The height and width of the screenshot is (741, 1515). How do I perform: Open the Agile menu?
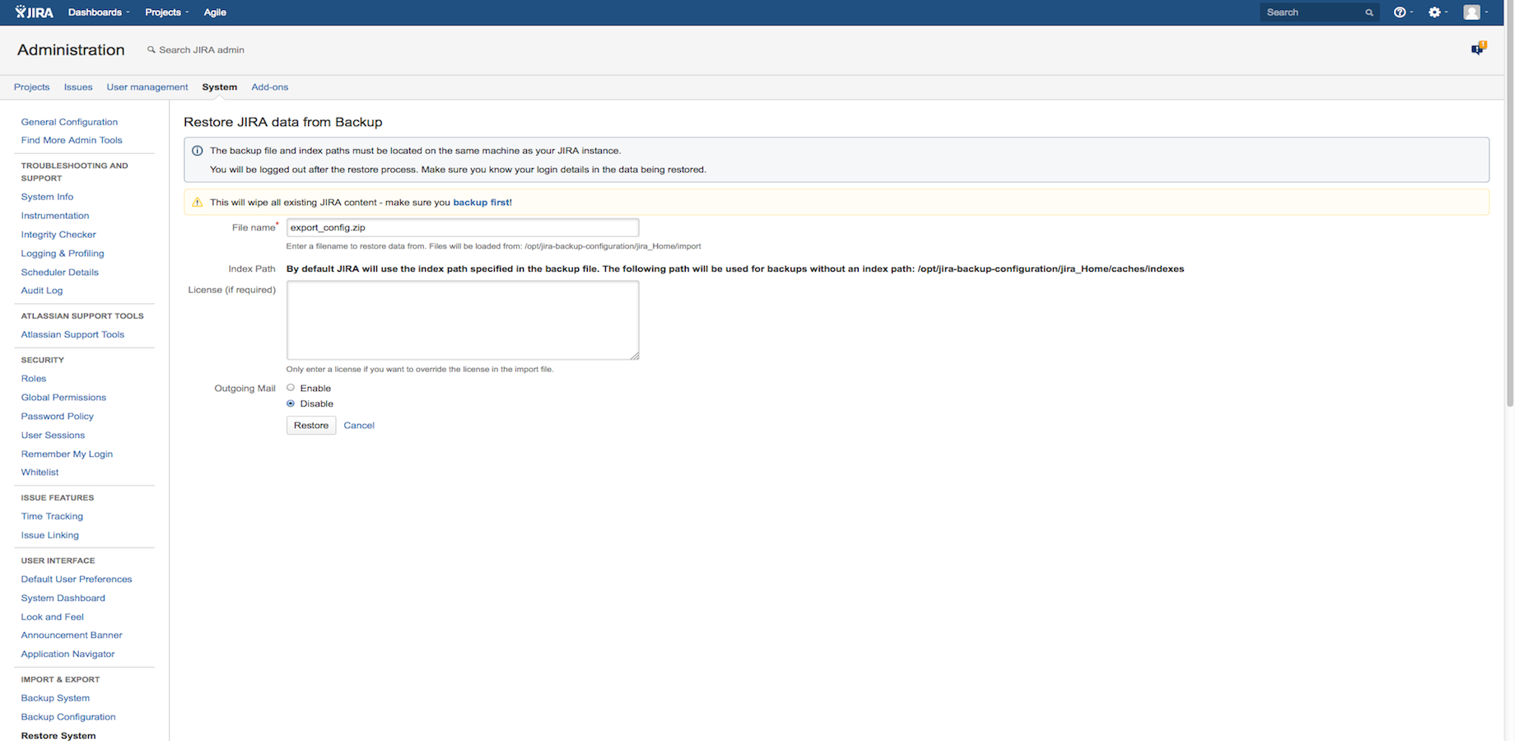[215, 12]
